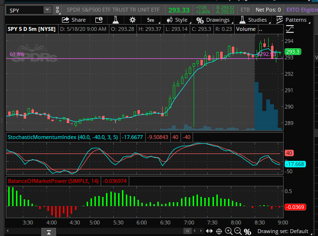This screenshot has height=236, width=318.
Task: Click the chart scale curve icon
Action: point(289,29)
